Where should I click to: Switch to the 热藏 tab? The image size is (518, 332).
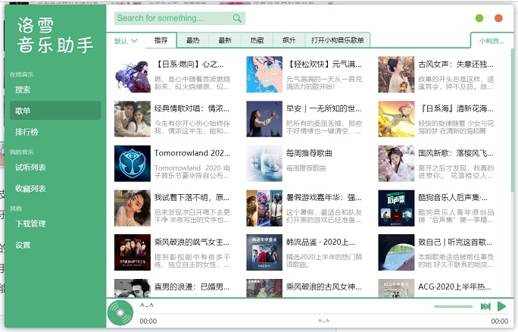257,40
